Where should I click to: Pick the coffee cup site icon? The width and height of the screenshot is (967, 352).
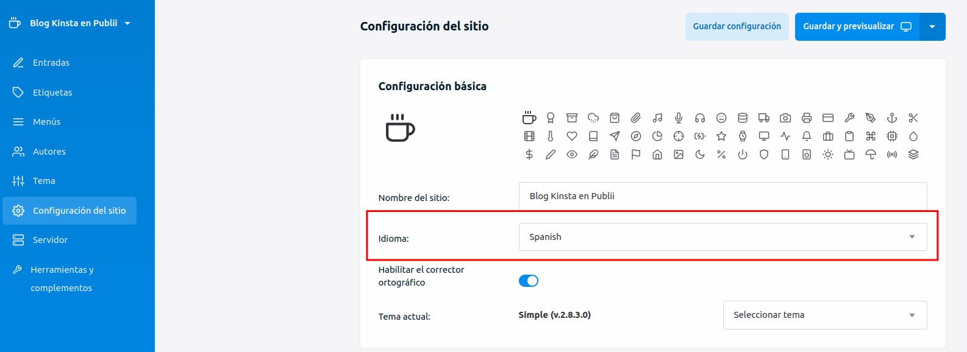[x=529, y=118]
